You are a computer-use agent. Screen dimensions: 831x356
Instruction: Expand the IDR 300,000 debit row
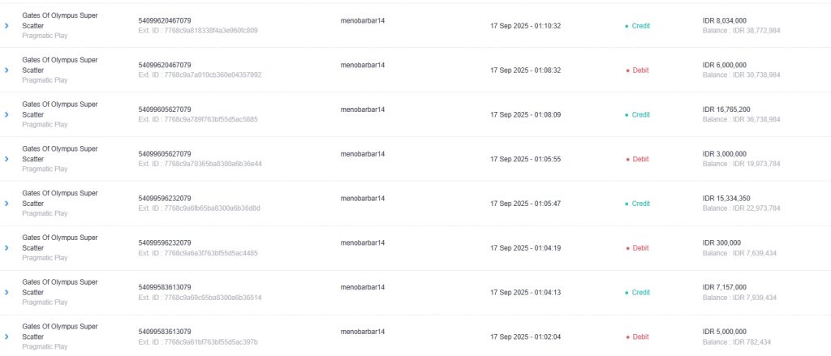[x=6, y=248]
